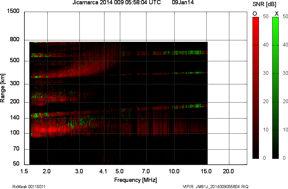This screenshot has width=288, height=189.
Task: Click the '50' range tick label
Action: coord(16,163)
